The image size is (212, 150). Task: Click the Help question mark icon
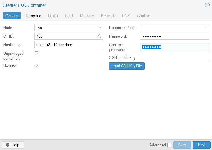tap(8, 145)
